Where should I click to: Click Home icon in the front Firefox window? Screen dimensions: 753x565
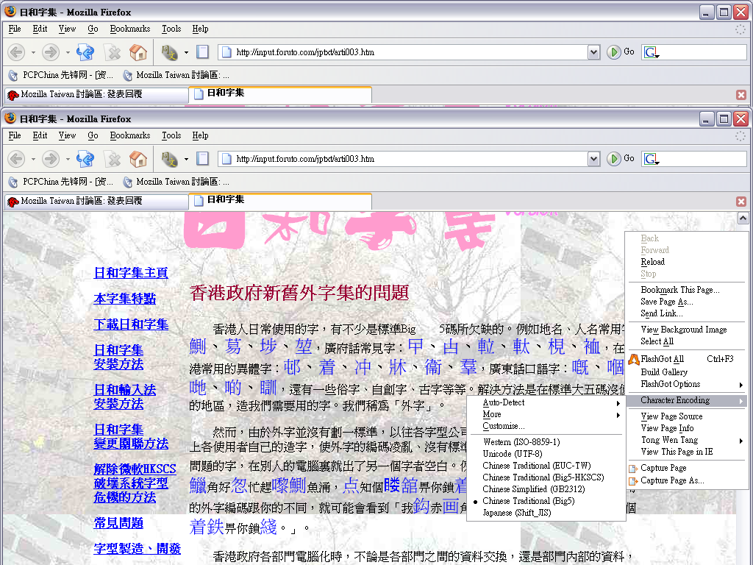138,159
